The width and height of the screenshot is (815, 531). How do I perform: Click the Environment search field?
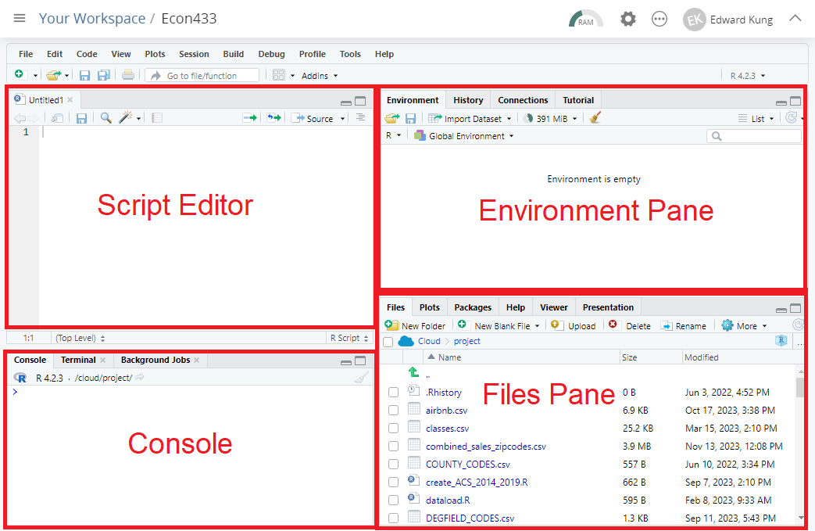754,136
